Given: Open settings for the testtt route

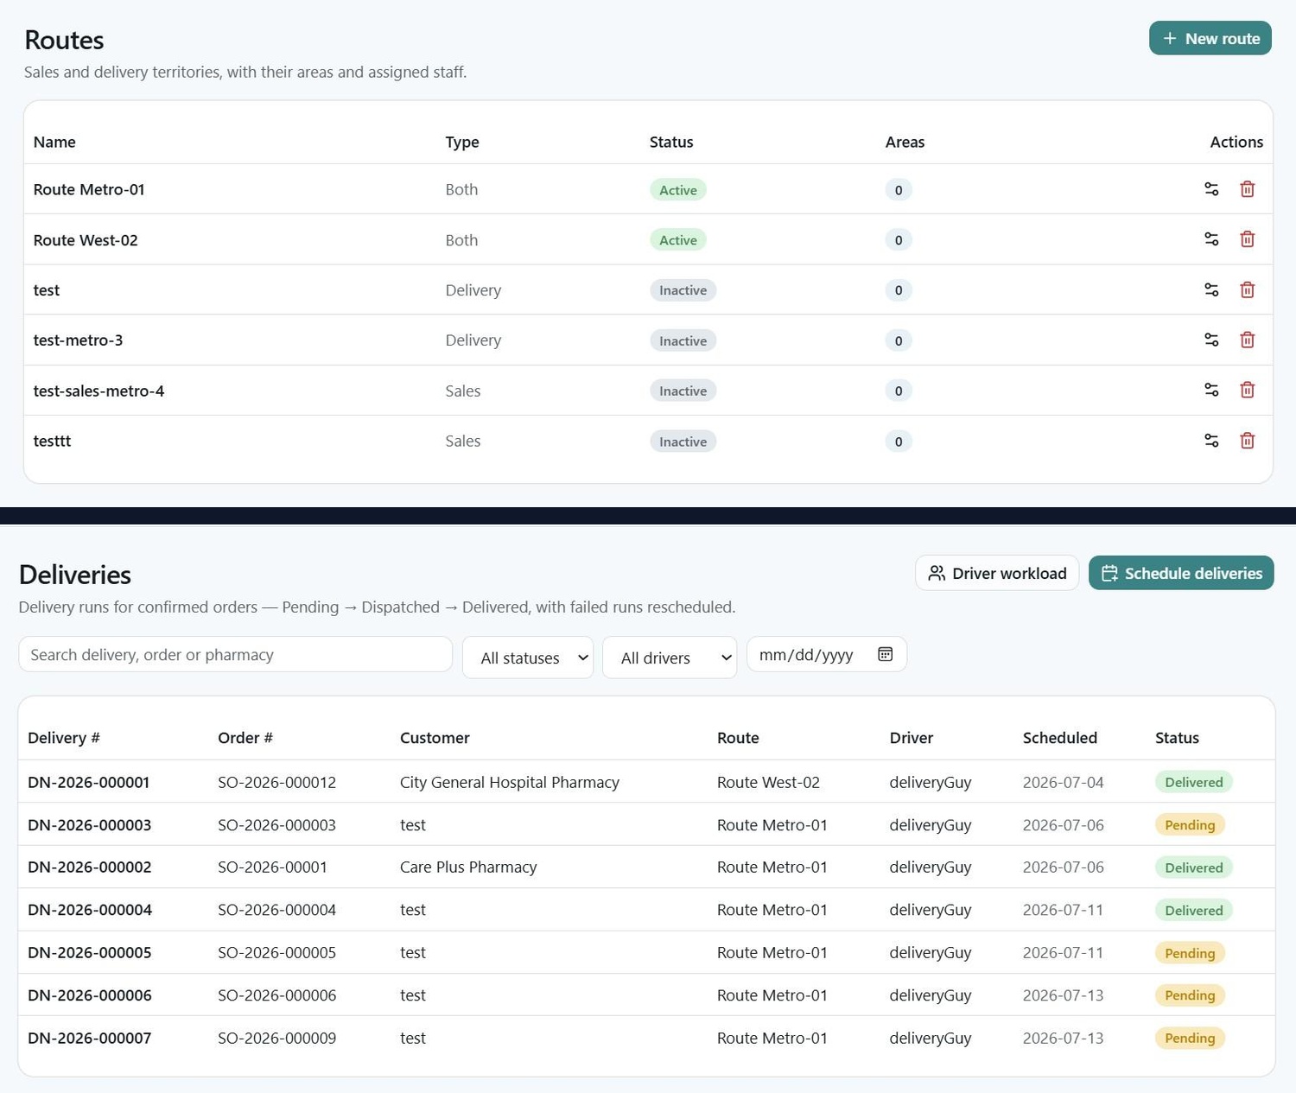Looking at the screenshot, I should (1211, 441).
